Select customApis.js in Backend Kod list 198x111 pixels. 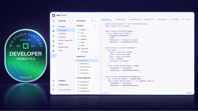coord(87,61)
